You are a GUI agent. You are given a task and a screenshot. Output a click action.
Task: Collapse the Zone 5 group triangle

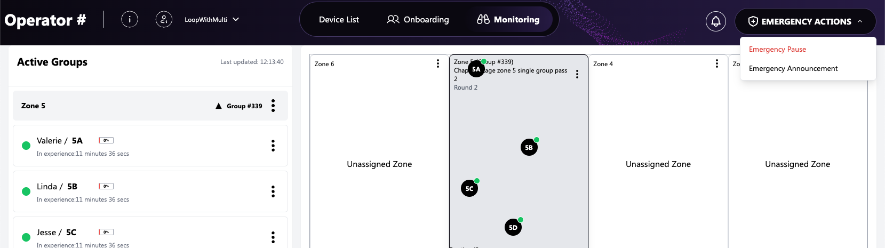coord(218,106)
